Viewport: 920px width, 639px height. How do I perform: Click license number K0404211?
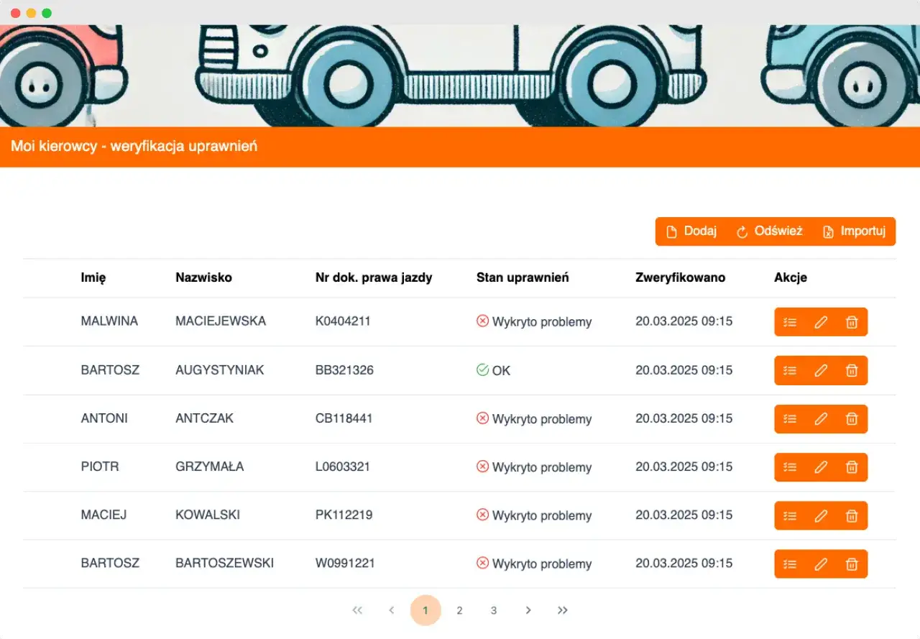(x=343, y=321)
